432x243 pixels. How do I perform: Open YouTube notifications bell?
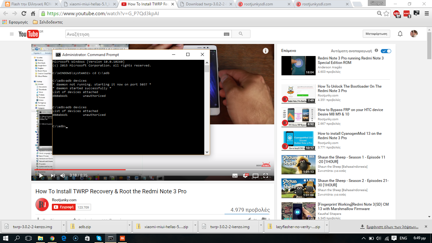(x=400, y=34)
